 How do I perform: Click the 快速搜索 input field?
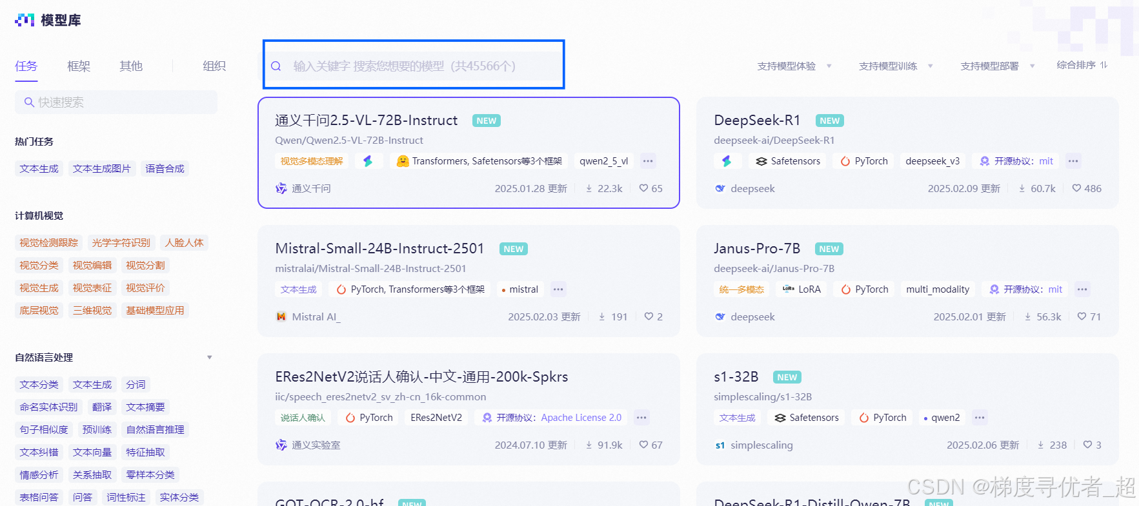(116, 102)
